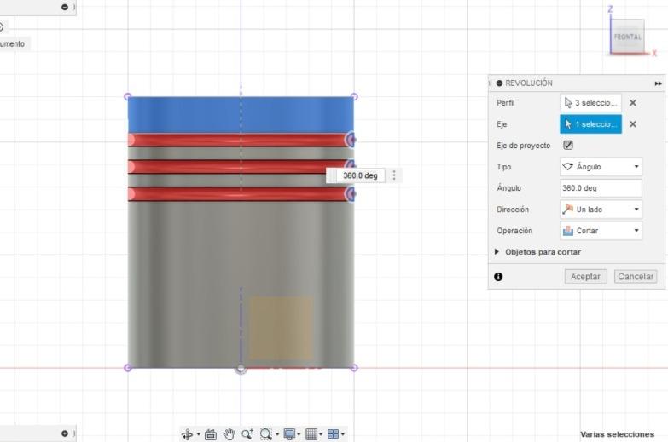Toggle the Eje de proyecto checkbox
668x442 pixels.
tap(568, 146)
